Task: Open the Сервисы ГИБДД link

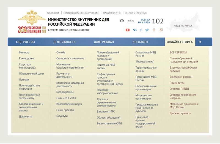Action: pos(179,89)
